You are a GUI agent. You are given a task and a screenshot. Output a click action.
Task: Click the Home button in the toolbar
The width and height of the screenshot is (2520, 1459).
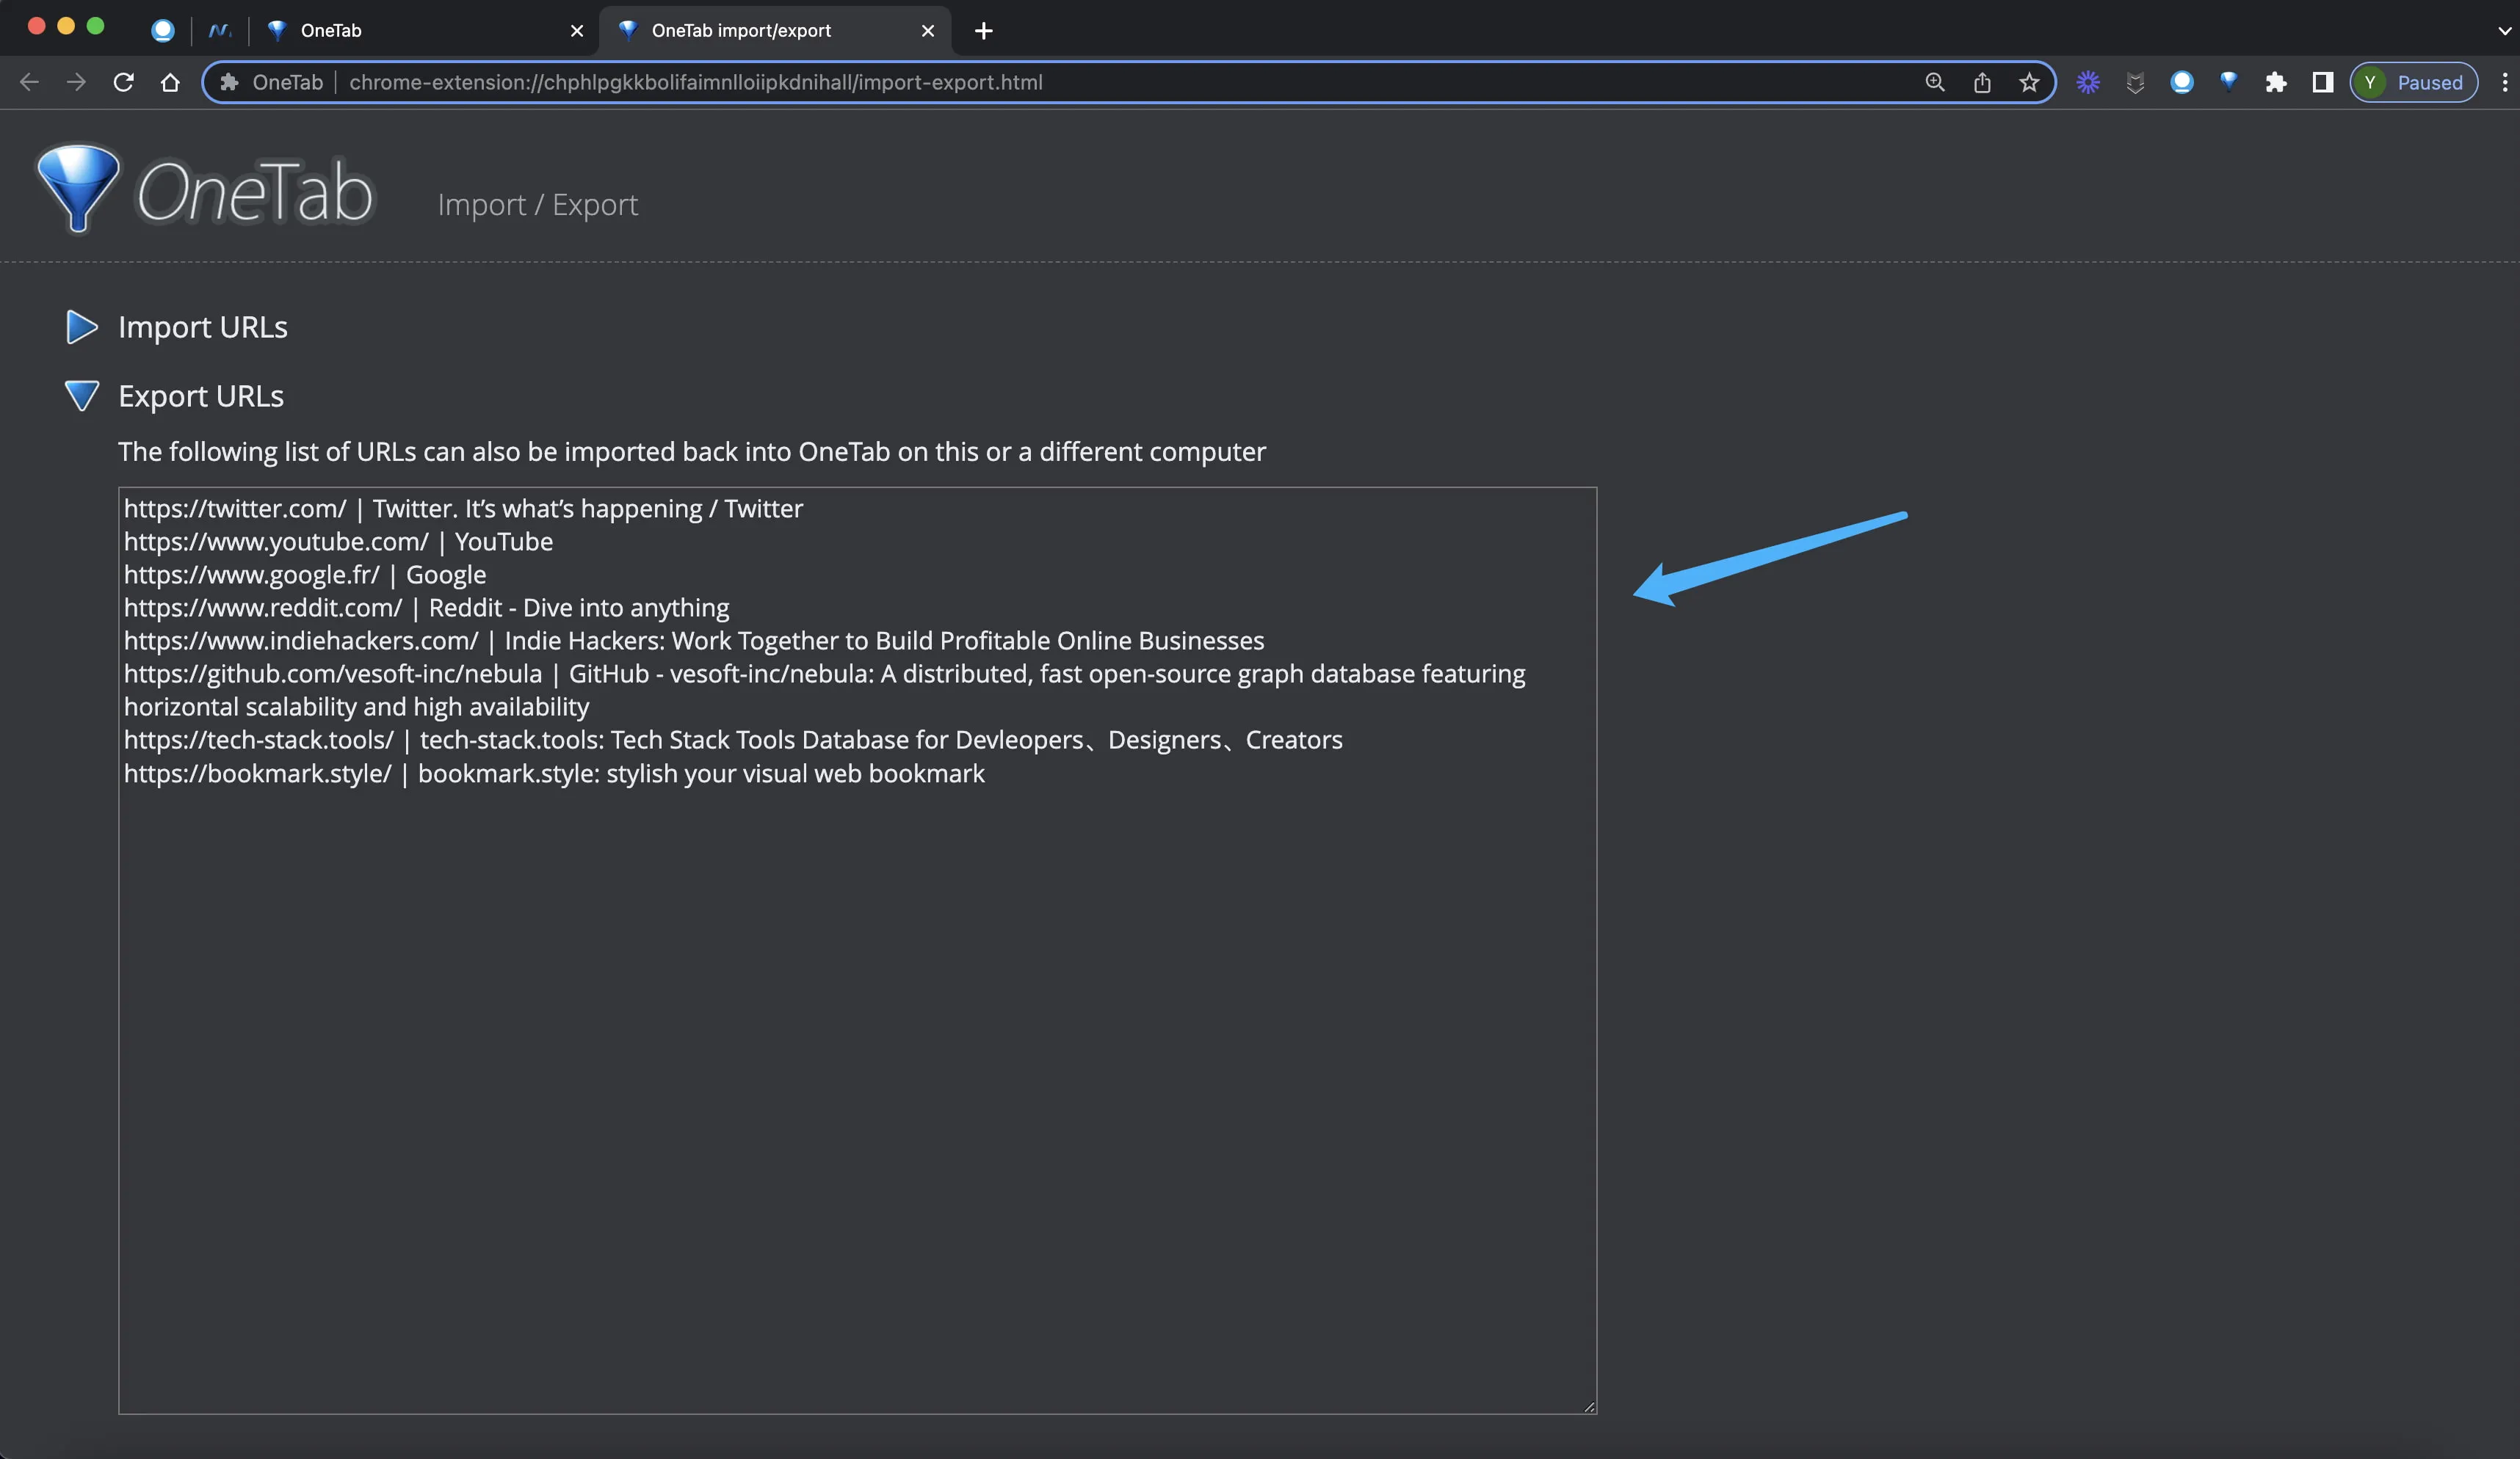tap(170, 83)
